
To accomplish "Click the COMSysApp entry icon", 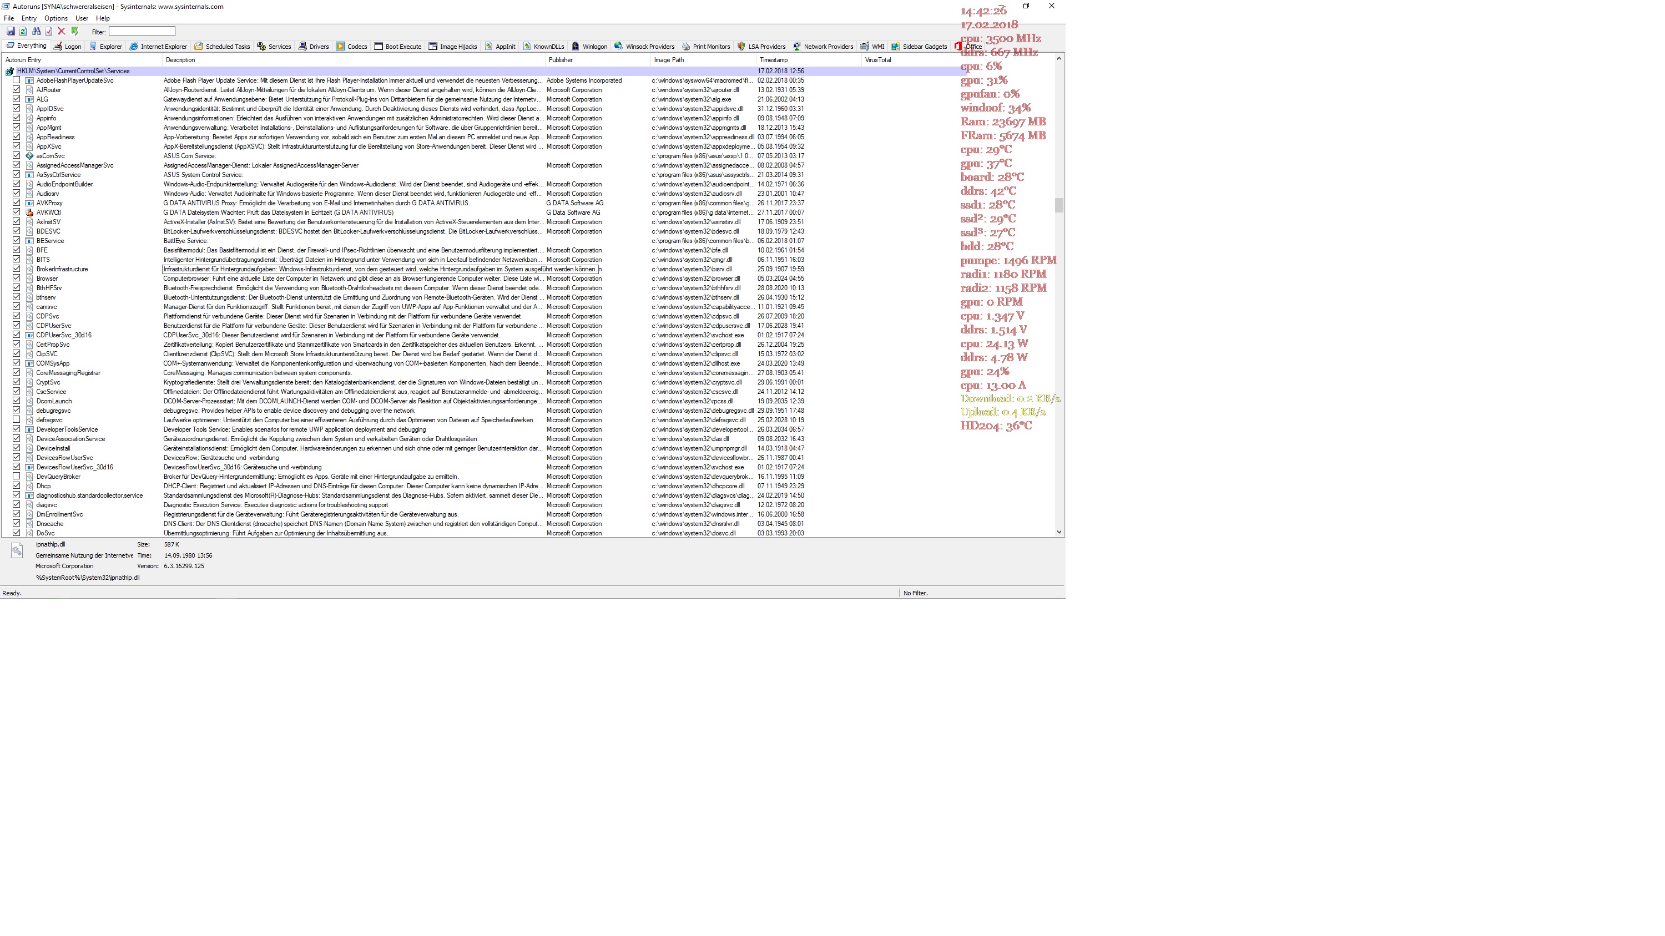I will [x=29, y=363].
